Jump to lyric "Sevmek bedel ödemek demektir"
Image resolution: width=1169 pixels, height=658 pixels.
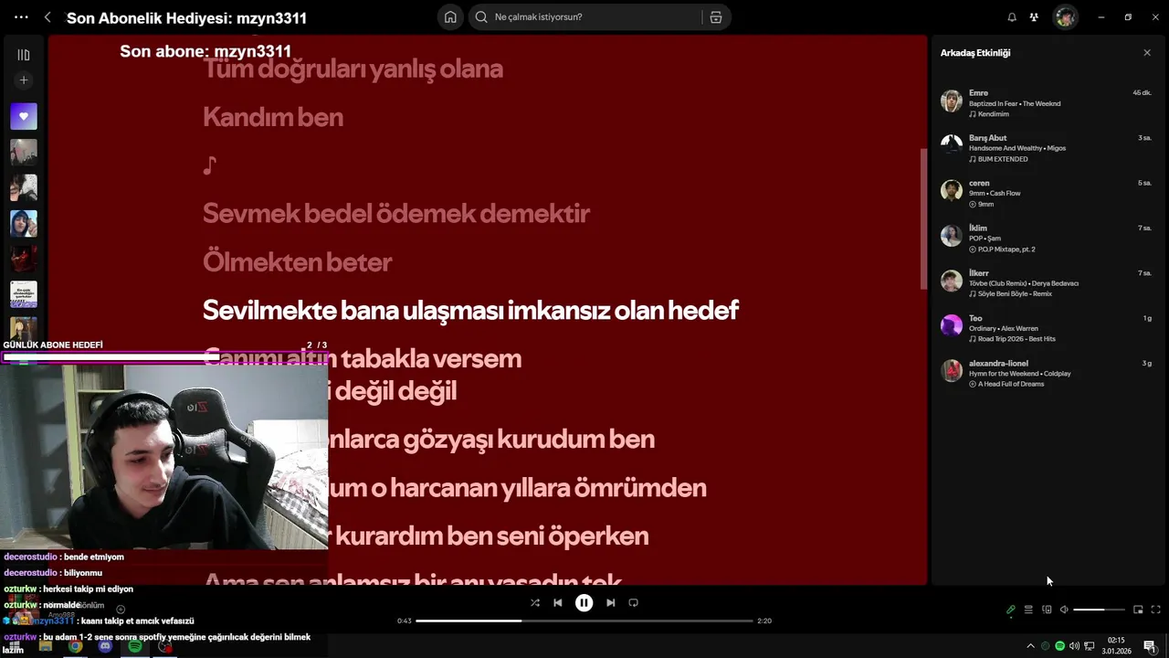coord(396,214)
